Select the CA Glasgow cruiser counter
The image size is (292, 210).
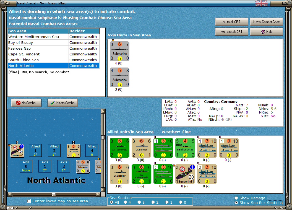[x=119, y=174]
